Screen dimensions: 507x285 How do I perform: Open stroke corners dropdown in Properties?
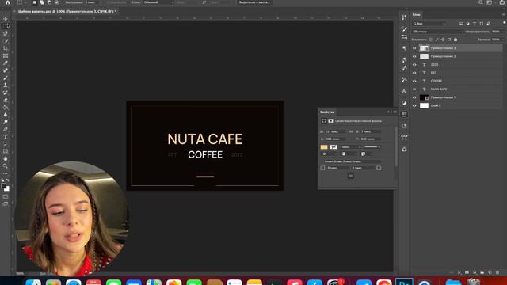tap(366, 154)
